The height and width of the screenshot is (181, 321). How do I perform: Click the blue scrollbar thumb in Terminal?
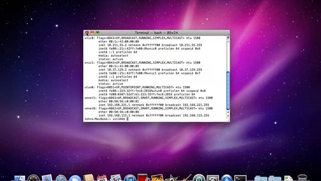coord(228,90)
